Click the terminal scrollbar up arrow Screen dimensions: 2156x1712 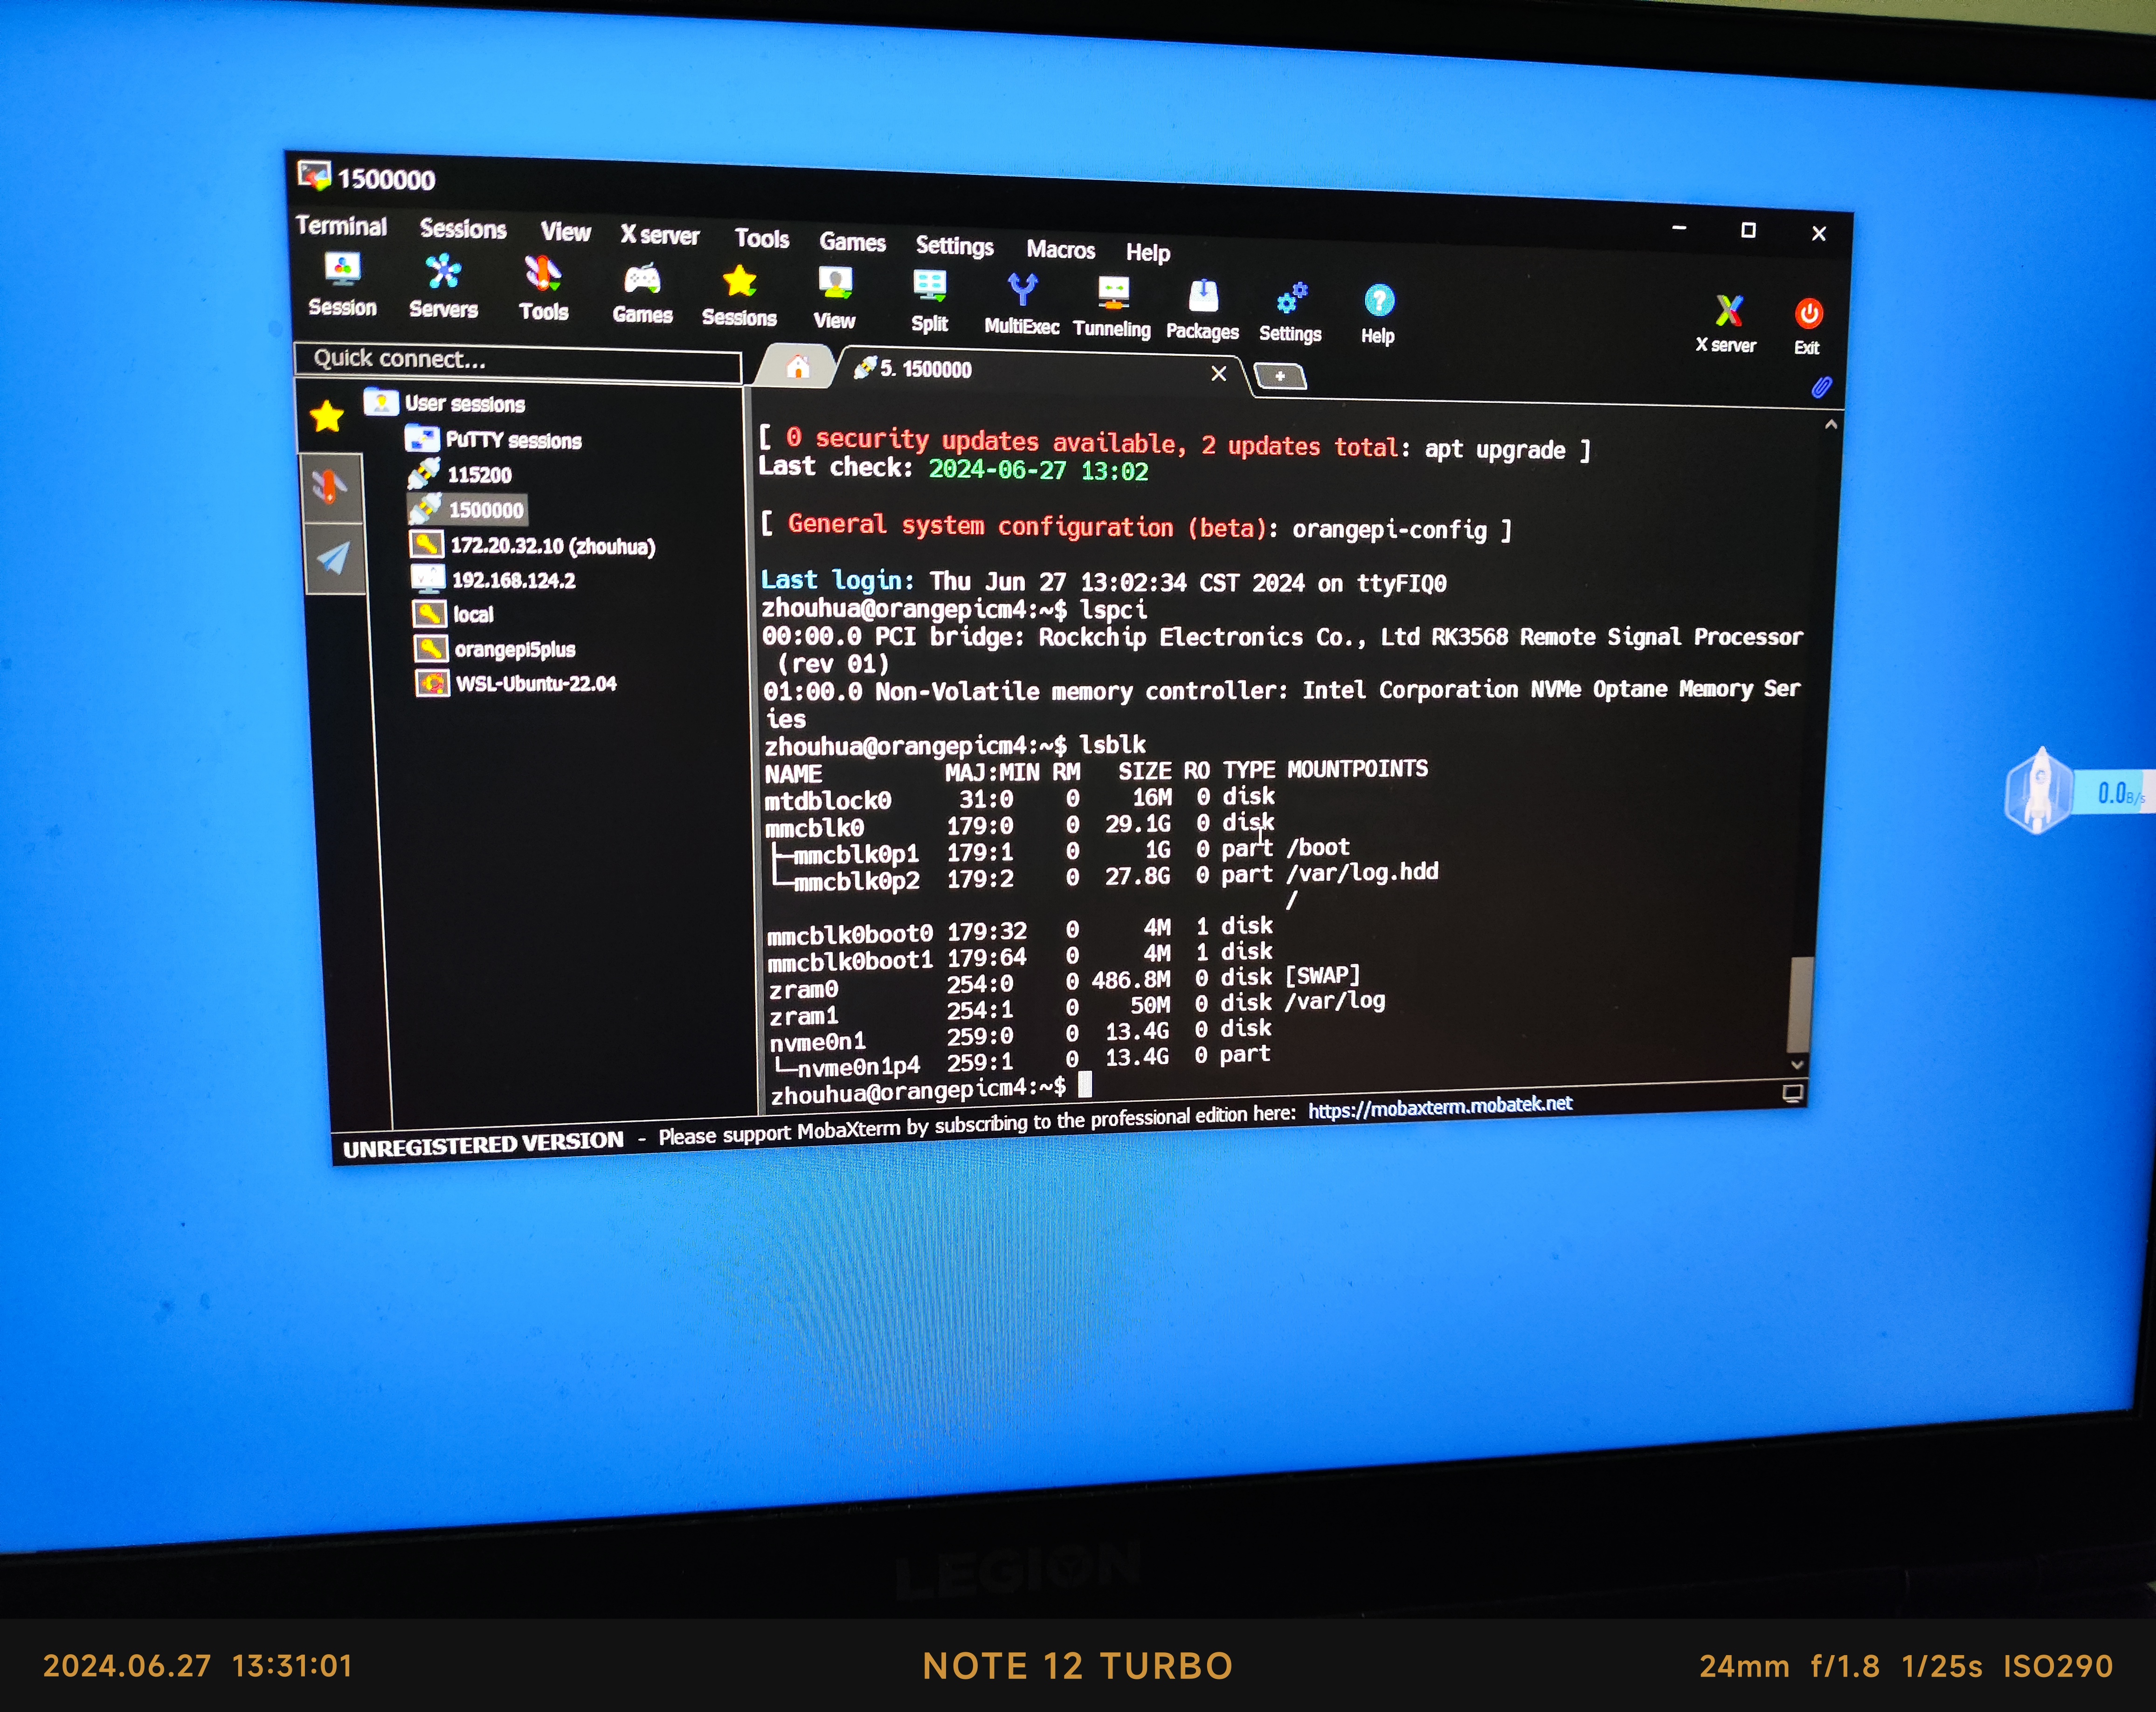[1830, 425]
